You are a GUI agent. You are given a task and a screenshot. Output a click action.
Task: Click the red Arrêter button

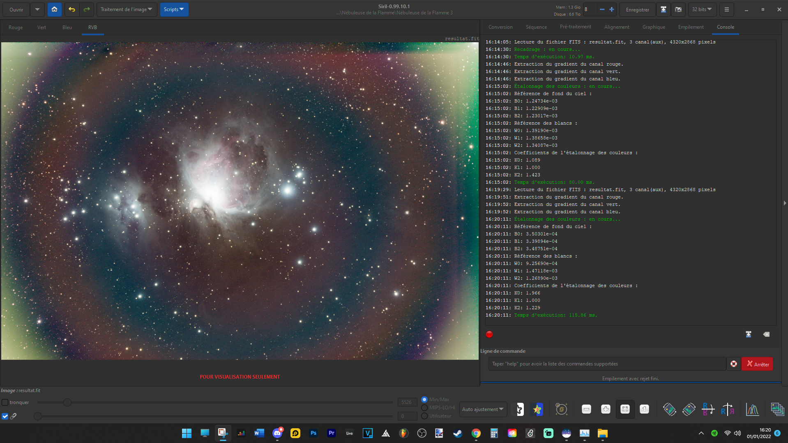click(758, 364)
